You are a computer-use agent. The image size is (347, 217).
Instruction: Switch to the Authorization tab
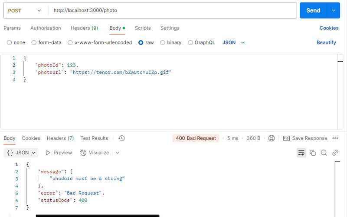[x=46, y=28]
